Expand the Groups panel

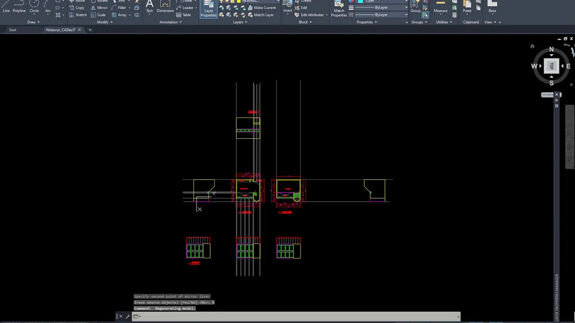419,22
